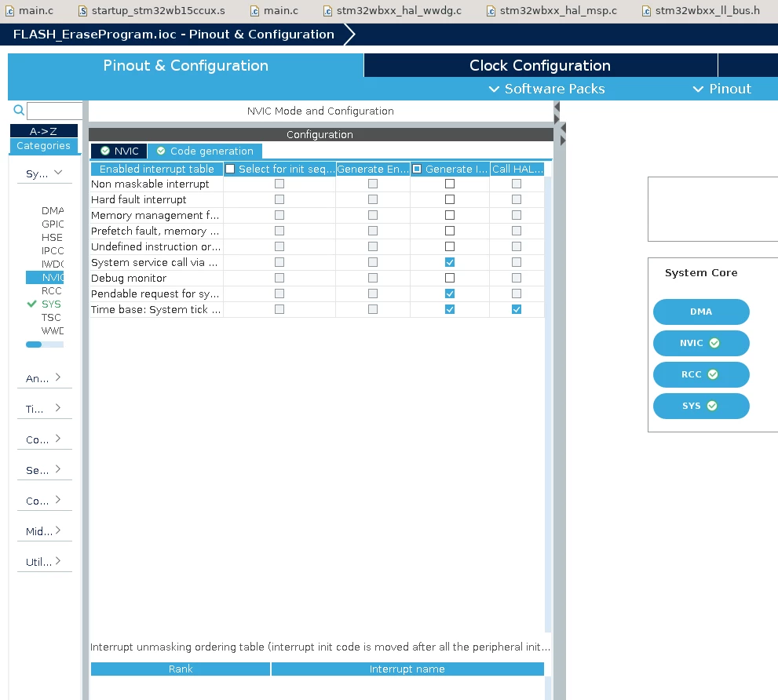This screenshot has height=700, width=778.
Task: Switch sidebar to A->Z view
Action: tap(44, 131)
